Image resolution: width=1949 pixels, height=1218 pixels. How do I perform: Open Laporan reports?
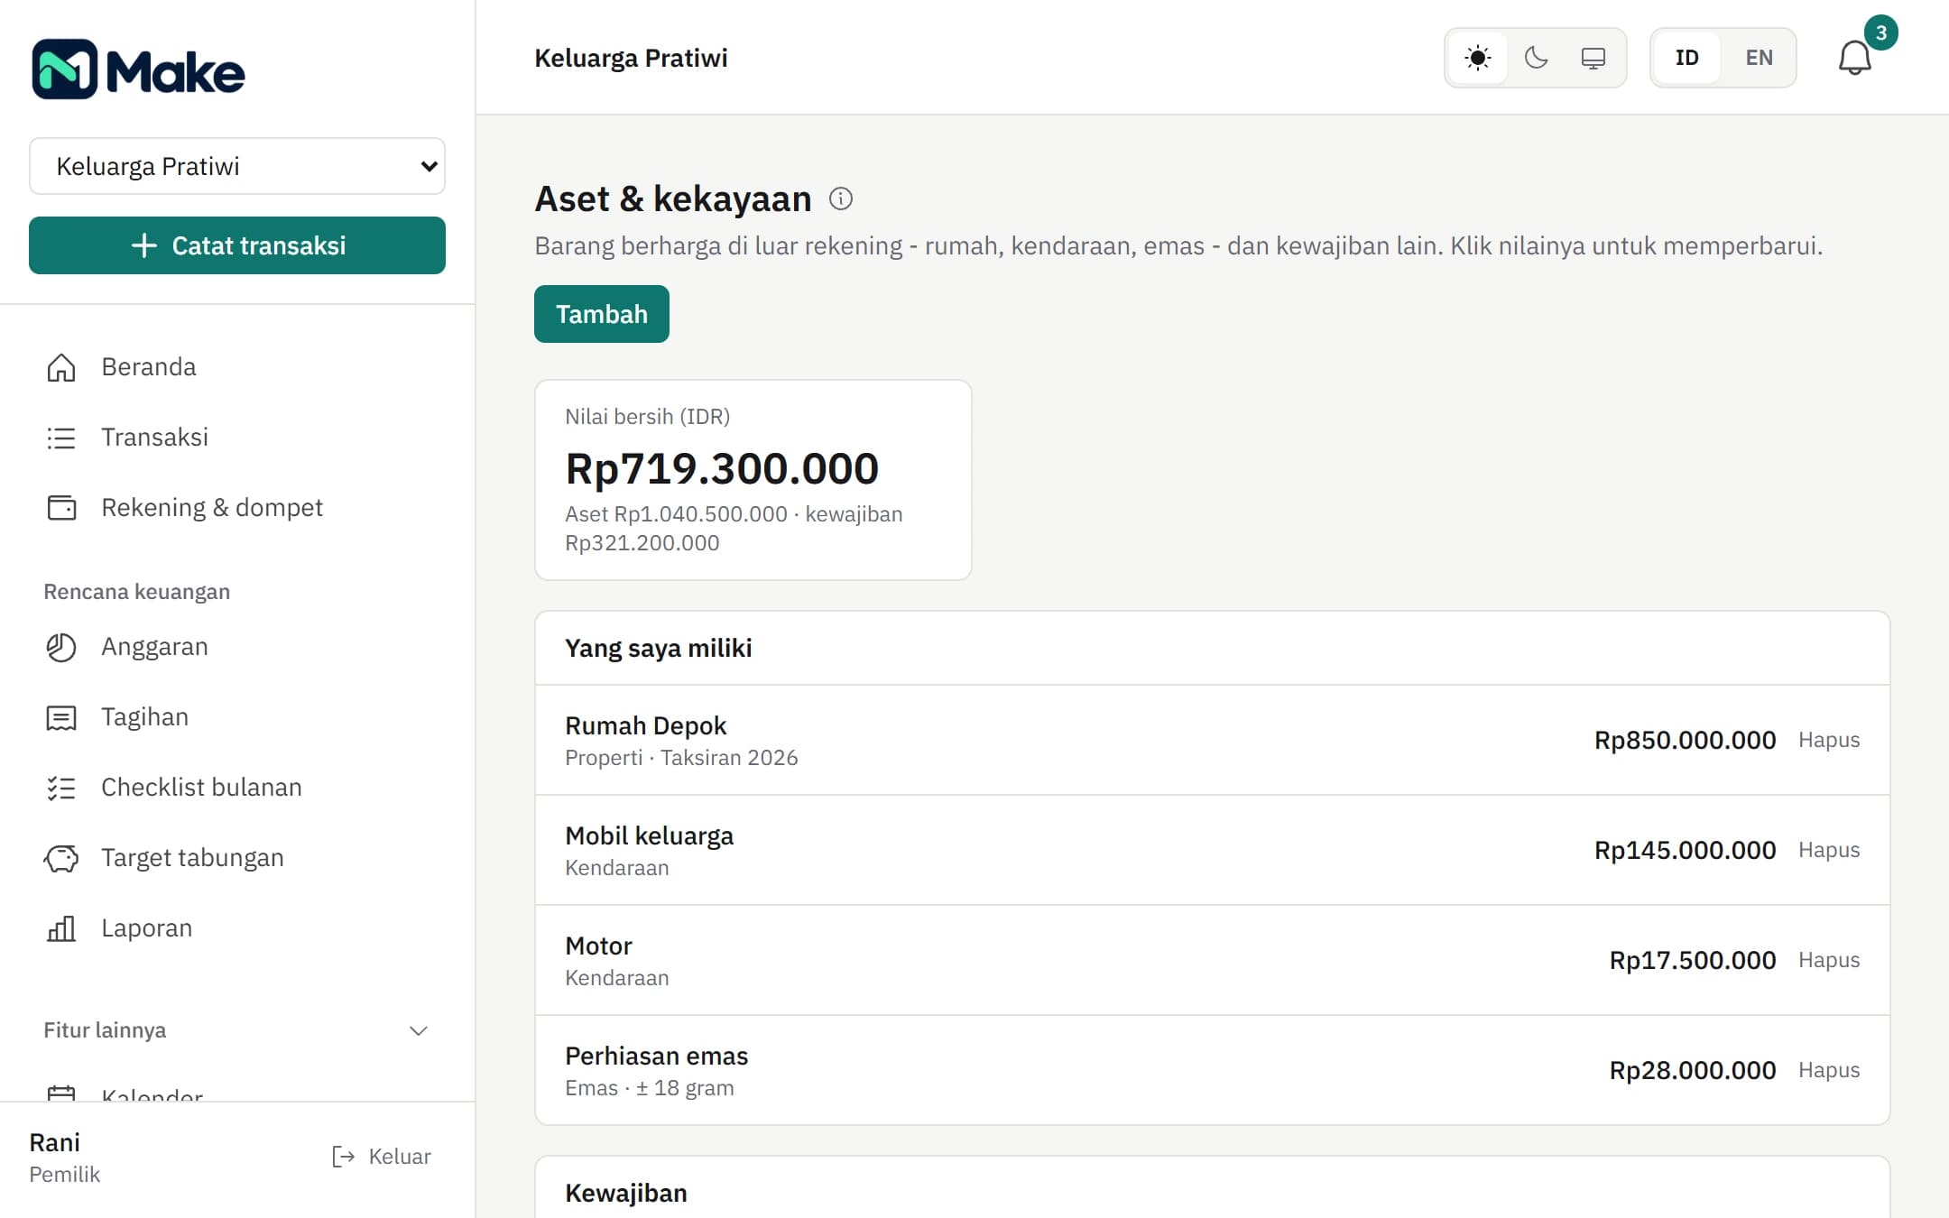[237, 928]
